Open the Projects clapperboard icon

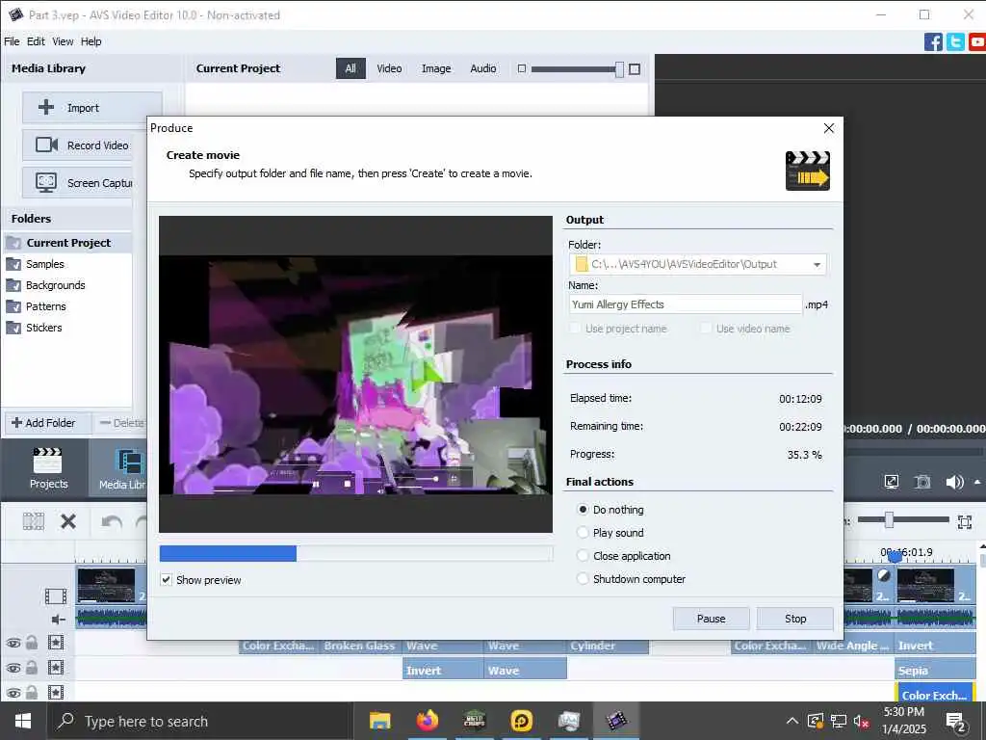point(48,462)
